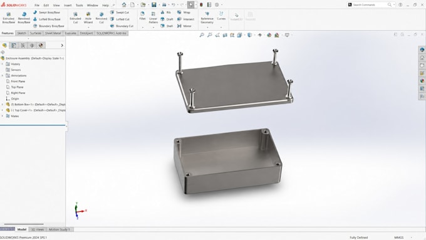
Task: Open the Insert menu
Action: [x=68, y=5]
